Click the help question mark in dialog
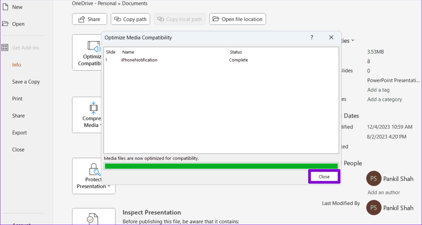The width and height of the screenshot is (422, 225). coord(311,37)
